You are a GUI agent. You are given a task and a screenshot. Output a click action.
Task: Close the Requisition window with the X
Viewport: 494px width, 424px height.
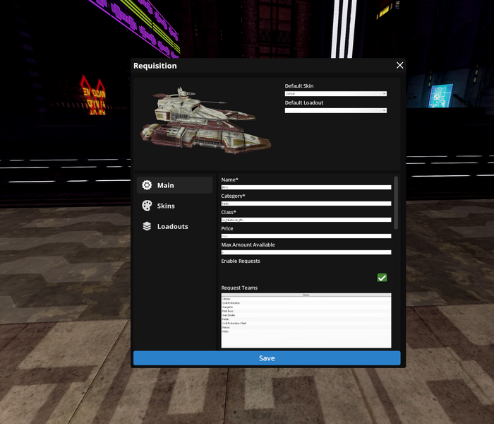(x=399, y=66)
